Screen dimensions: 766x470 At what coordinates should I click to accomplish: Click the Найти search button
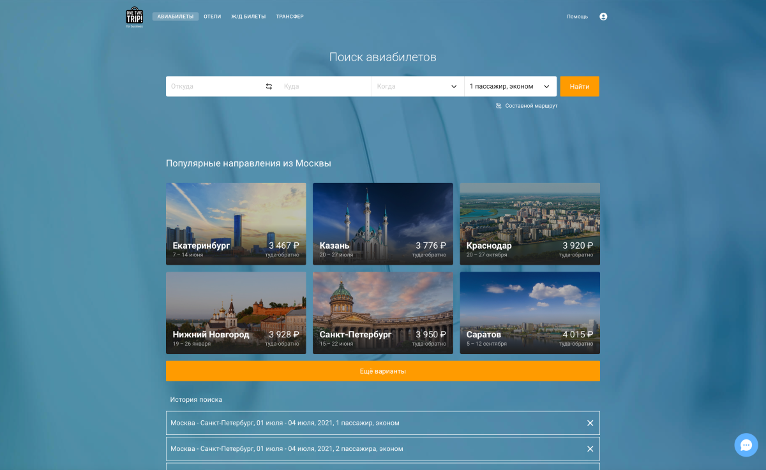[x=580, y=87]
